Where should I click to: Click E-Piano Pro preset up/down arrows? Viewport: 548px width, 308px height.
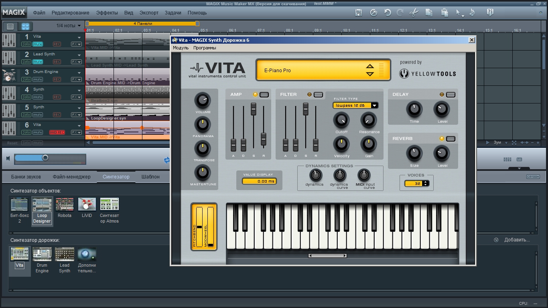370,70
